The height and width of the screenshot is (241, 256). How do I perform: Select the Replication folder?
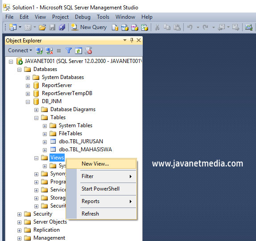(46, 230)
